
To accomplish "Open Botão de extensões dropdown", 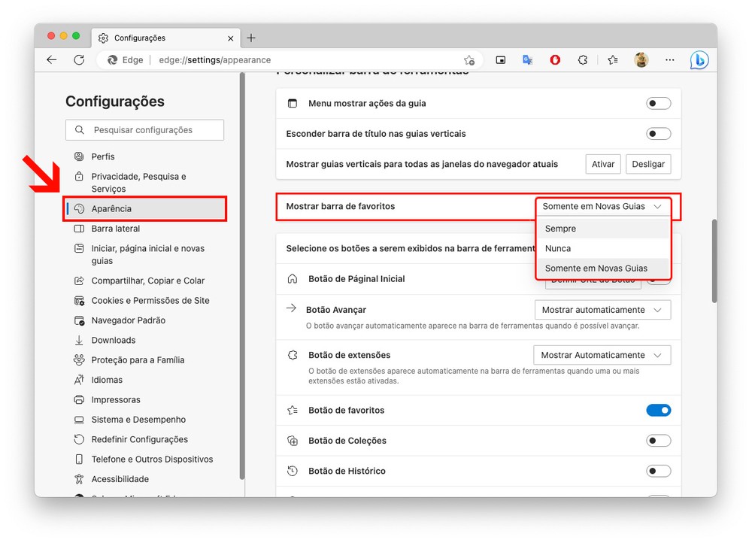I will [602, 355].
